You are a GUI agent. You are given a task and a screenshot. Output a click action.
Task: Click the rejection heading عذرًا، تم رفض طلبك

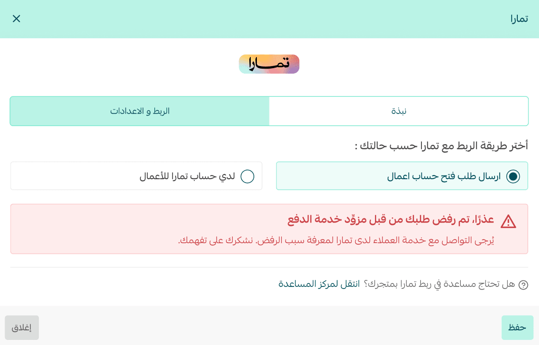392,219
